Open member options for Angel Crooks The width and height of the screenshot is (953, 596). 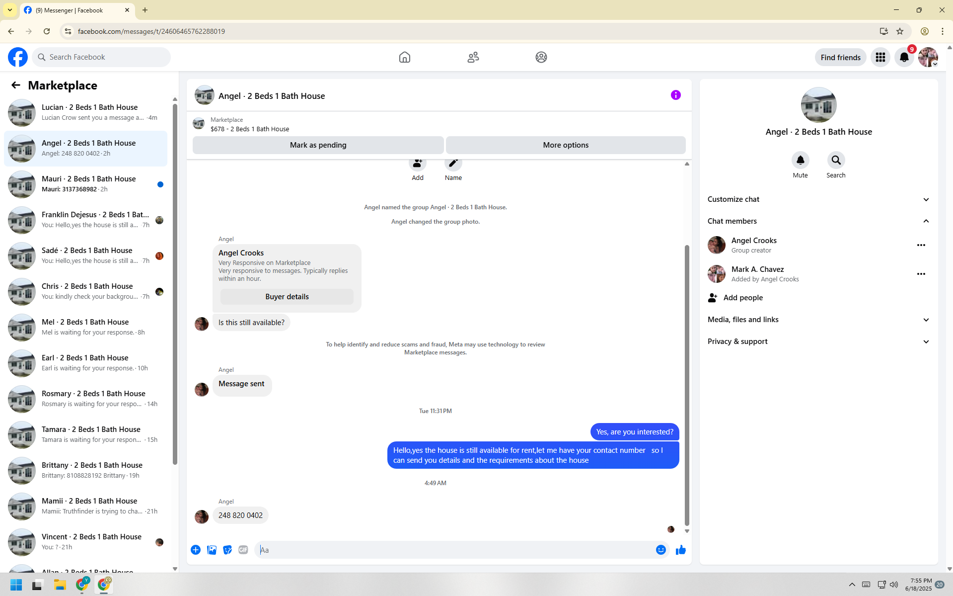tap(921, 245)
